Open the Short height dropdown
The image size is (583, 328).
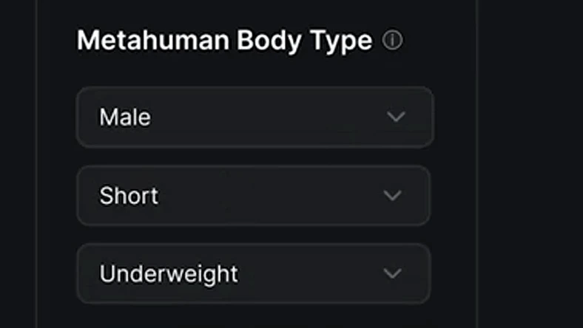tap(254, 196)
